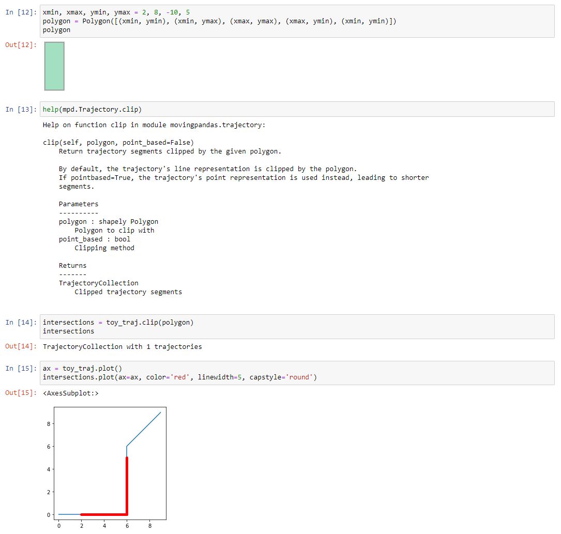
Task: Click the x-axis tick label 2
Action: coord(82,526)
